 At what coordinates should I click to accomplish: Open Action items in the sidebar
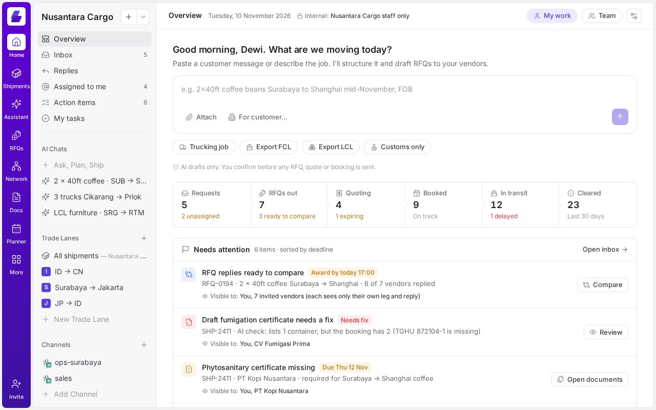94,102
